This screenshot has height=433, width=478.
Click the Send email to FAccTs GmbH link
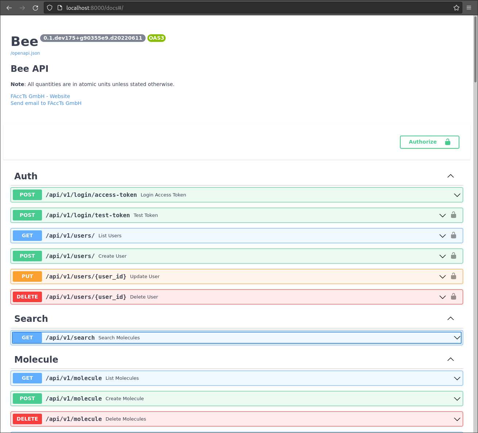tap(46, 103)
